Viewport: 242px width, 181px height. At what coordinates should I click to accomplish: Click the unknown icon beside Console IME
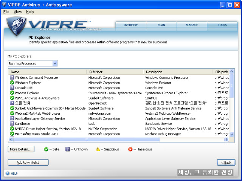click(x=12, y=87)
